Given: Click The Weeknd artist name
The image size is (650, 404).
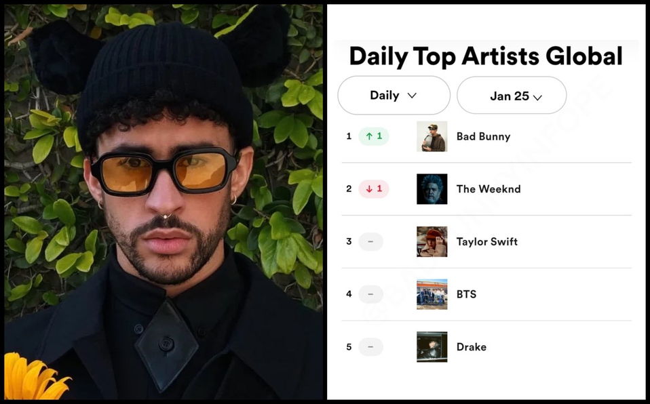Looking at the screenshot, I should pyautogui.click(x=489, y=189).
